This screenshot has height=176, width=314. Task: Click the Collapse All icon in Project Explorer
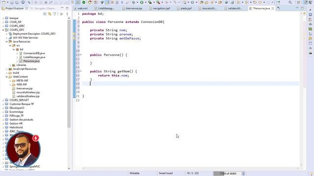click(45, 14)
